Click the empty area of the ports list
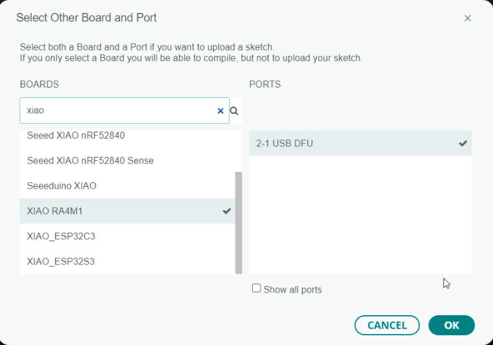Image resolution: width=493 pixels, height=345 pixels. 360,215
